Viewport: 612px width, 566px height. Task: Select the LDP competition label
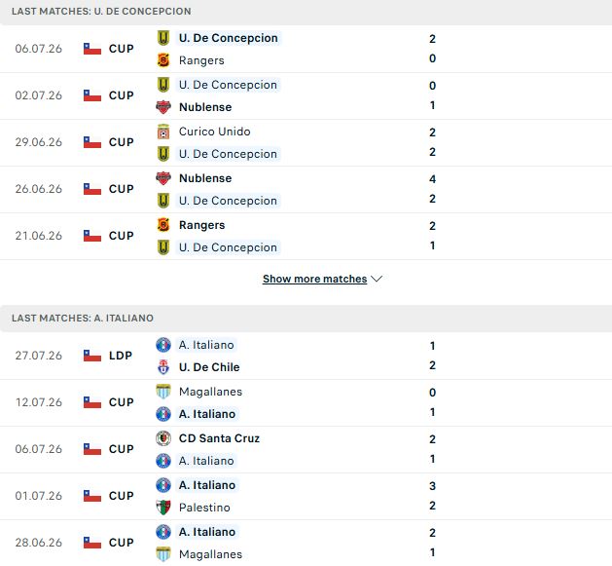point(121,356)
